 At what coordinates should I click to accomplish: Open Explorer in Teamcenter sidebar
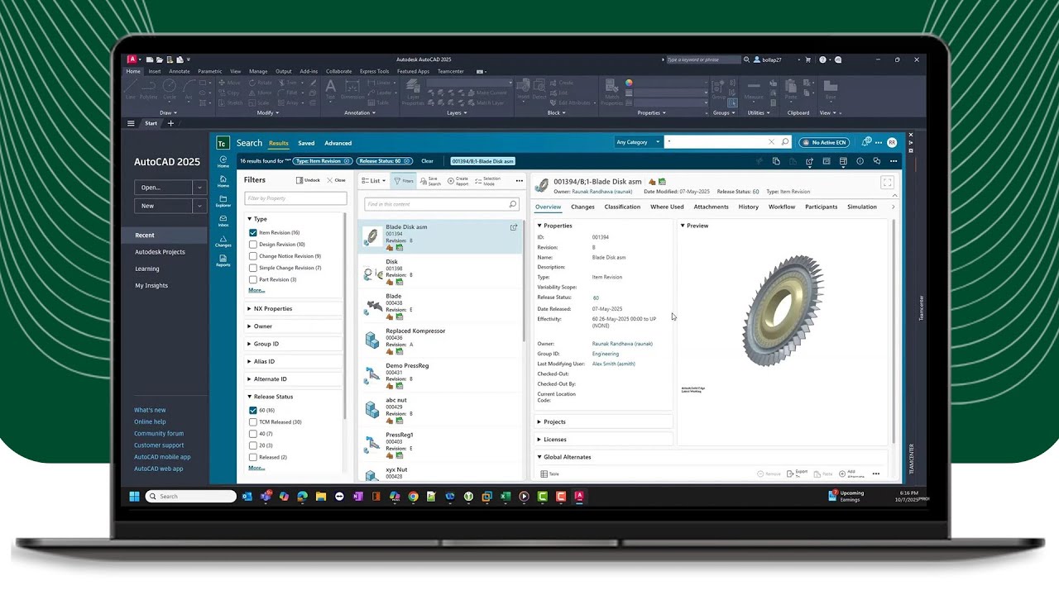click(x=223, y=201)
